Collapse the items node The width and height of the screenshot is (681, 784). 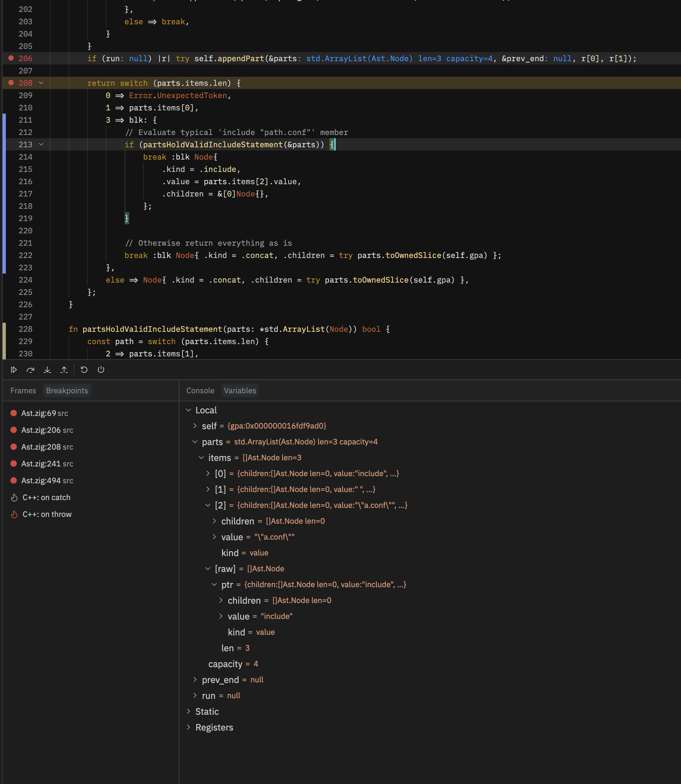pyautogui.click(x=201, y=458)
